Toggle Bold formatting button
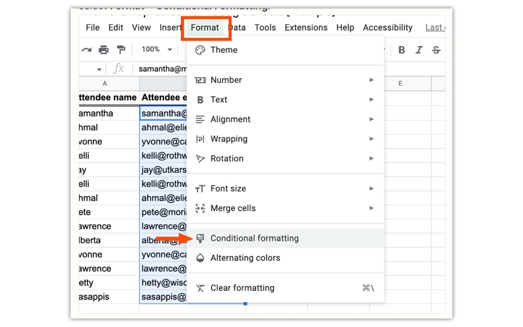This screenshot has height=327, width=523. (x=401, y=50)
